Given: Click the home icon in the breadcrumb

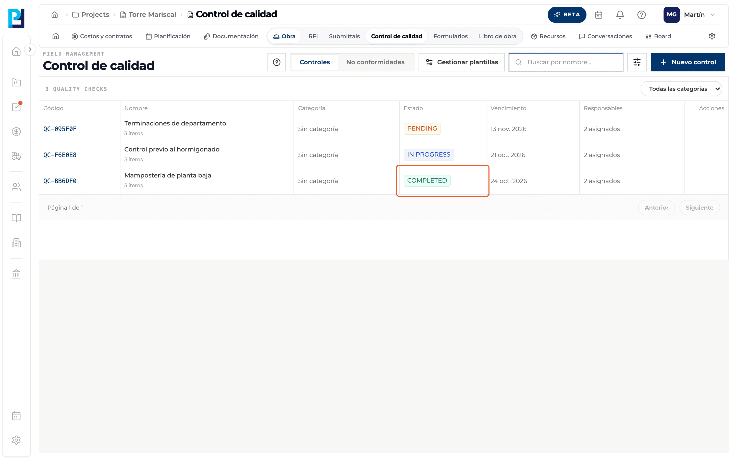Looking at the screenshot, I should click(x=55, y=15).
